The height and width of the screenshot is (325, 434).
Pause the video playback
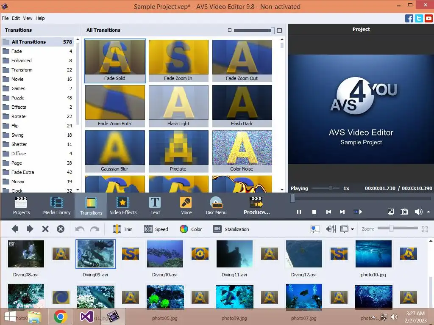tap(299, 212)
